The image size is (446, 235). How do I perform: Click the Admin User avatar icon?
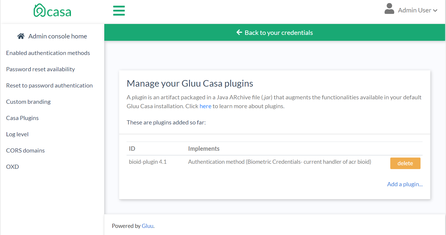click(389, 9)
